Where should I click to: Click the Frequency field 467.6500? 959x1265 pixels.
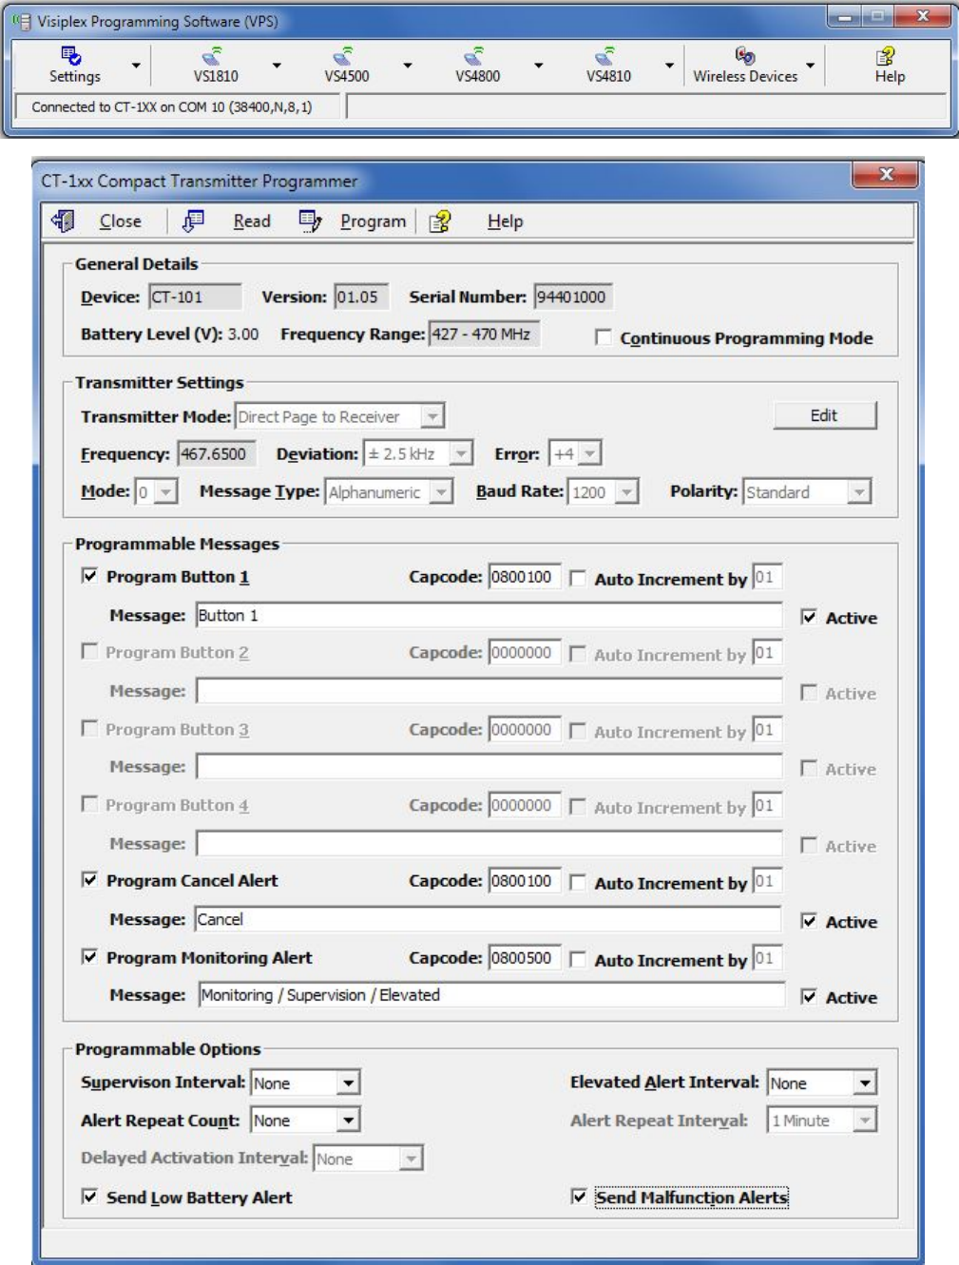tap(218, 453)
